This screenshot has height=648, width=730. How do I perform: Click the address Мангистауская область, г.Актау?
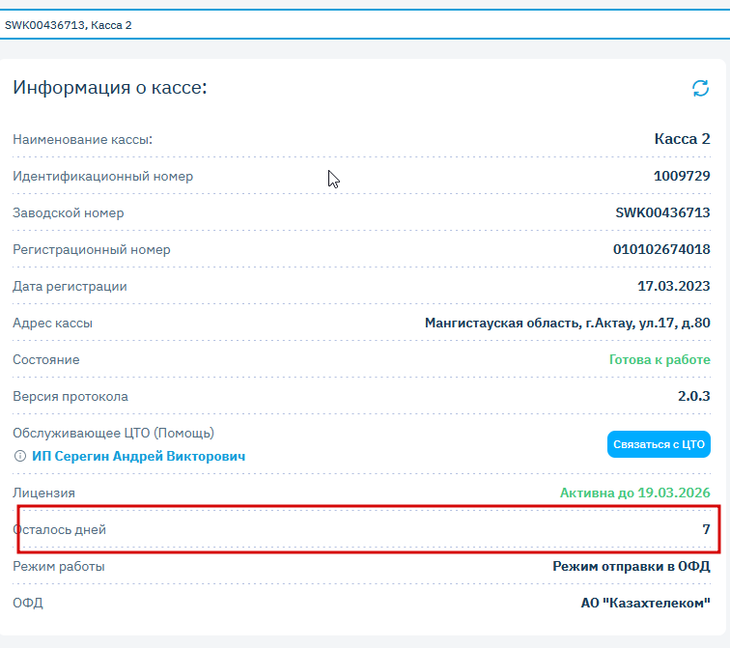568,323
